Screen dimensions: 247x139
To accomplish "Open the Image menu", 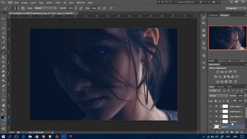I will (x=24, y=3).
